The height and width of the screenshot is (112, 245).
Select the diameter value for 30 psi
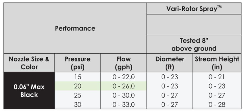[170, 104]
